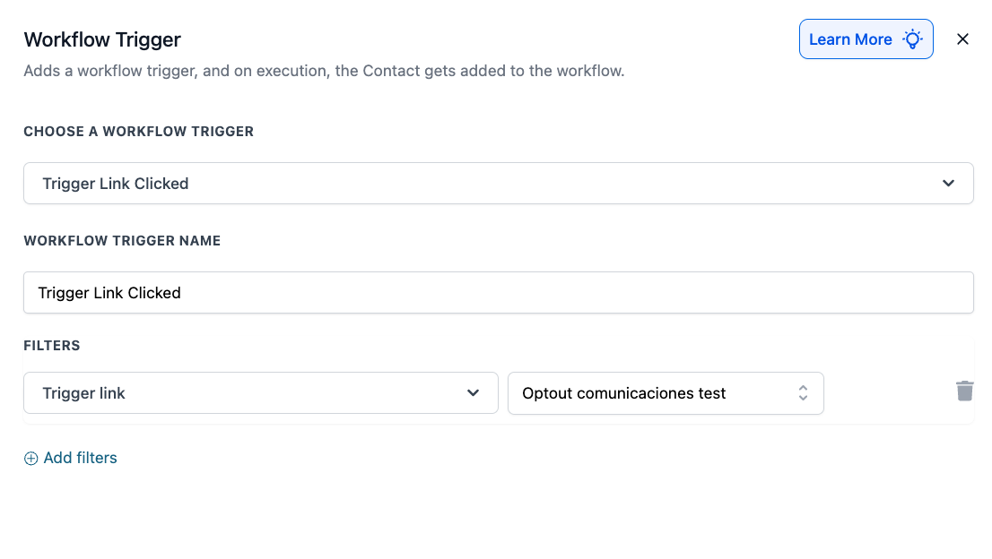This screenshot has height=559, width=992.
Task: Close the Workflow Trigger panel with X
Action: click(962, 39)
